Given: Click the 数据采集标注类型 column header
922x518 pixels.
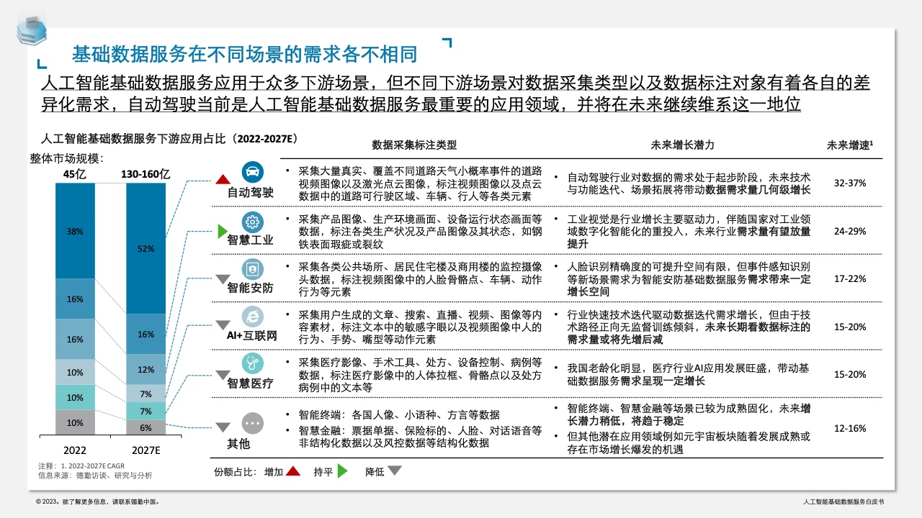Looking at the screenshot, I should pyautogui.click(x=414, y=145).
